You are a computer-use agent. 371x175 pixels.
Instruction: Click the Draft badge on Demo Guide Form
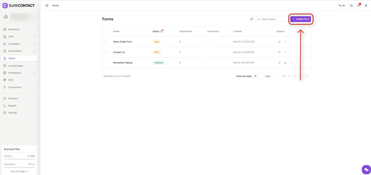click(157, 42)
